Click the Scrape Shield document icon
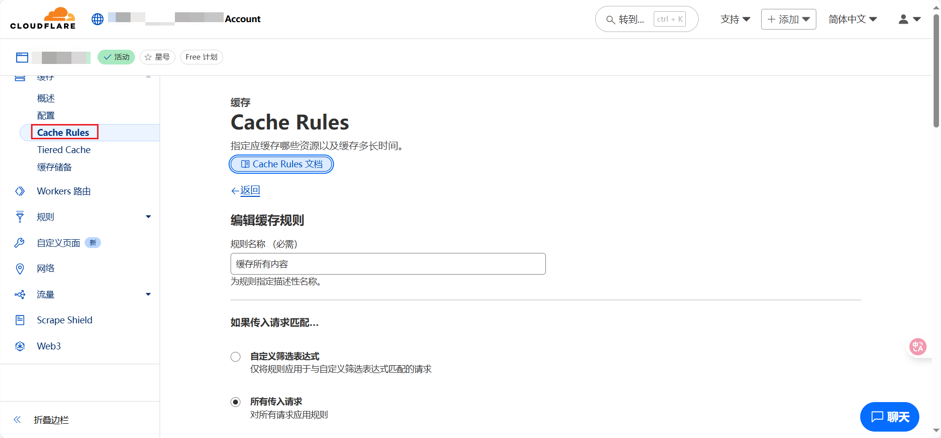The width and height of the screenshot is (941, 438). coord(20,320)
